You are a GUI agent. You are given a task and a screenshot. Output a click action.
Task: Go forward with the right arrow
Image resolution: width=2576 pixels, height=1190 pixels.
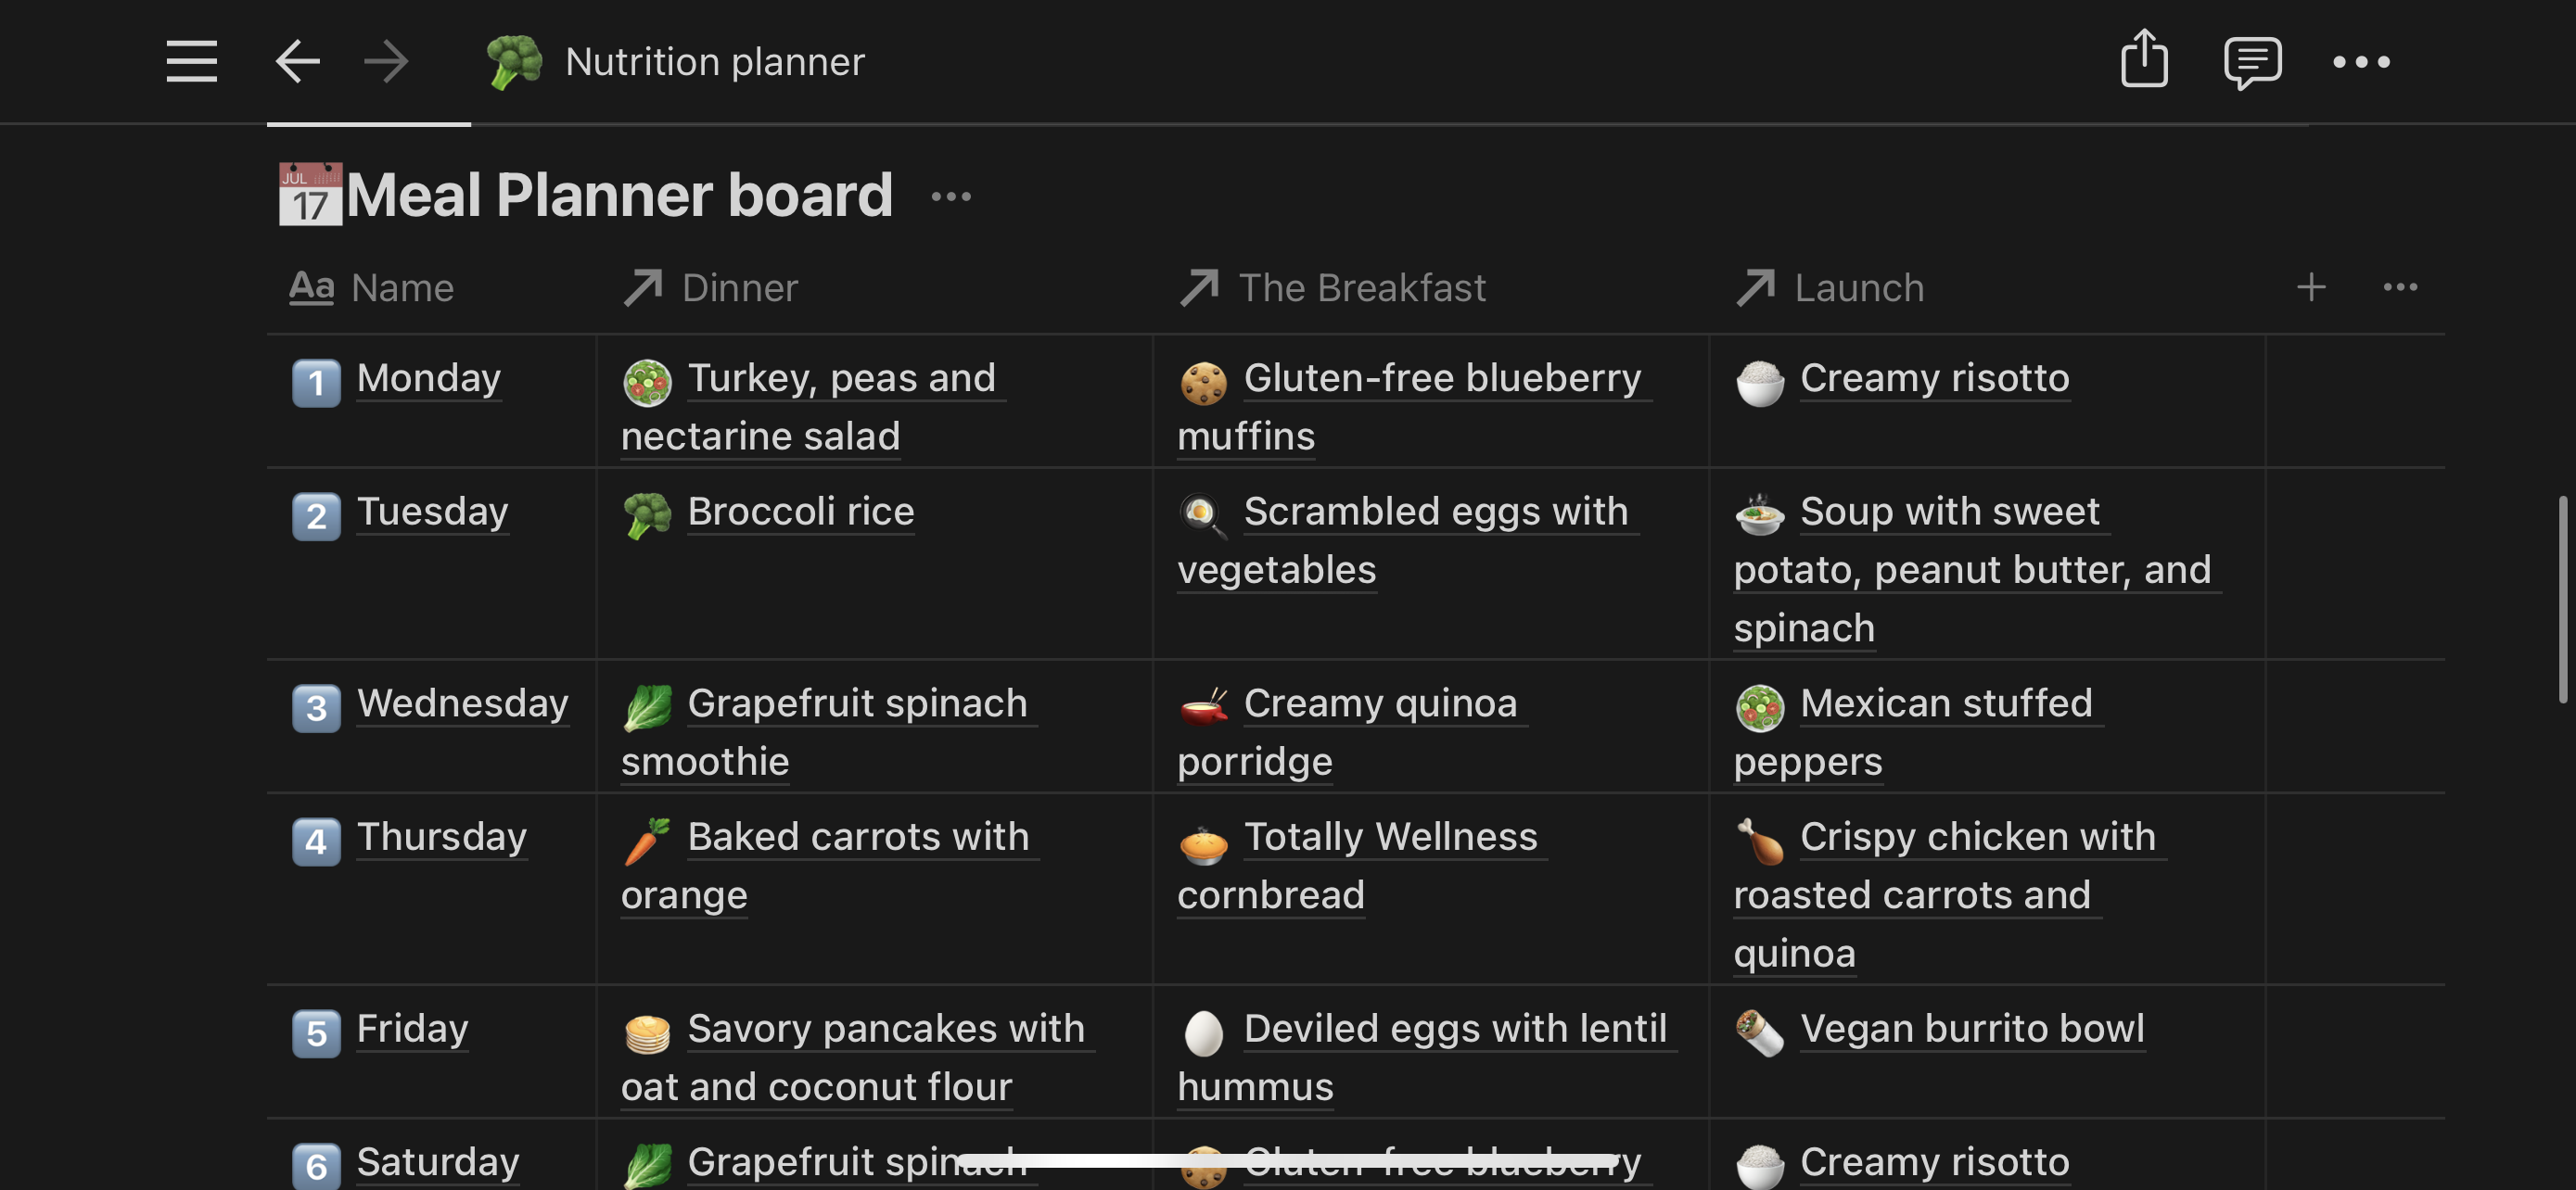[386, 62]
